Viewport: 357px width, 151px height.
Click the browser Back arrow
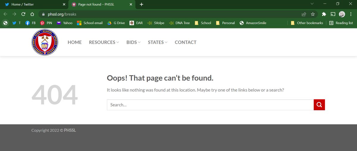pyautogui.click(x=5, y=14)
